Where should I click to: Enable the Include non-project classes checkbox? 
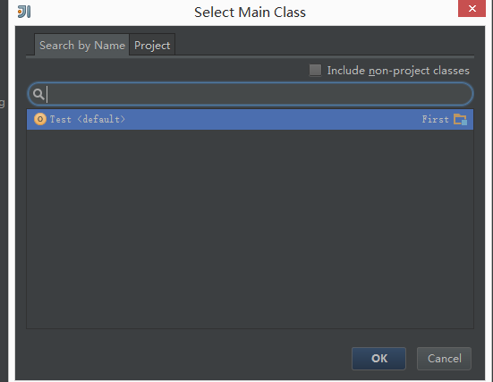point(315,71)
